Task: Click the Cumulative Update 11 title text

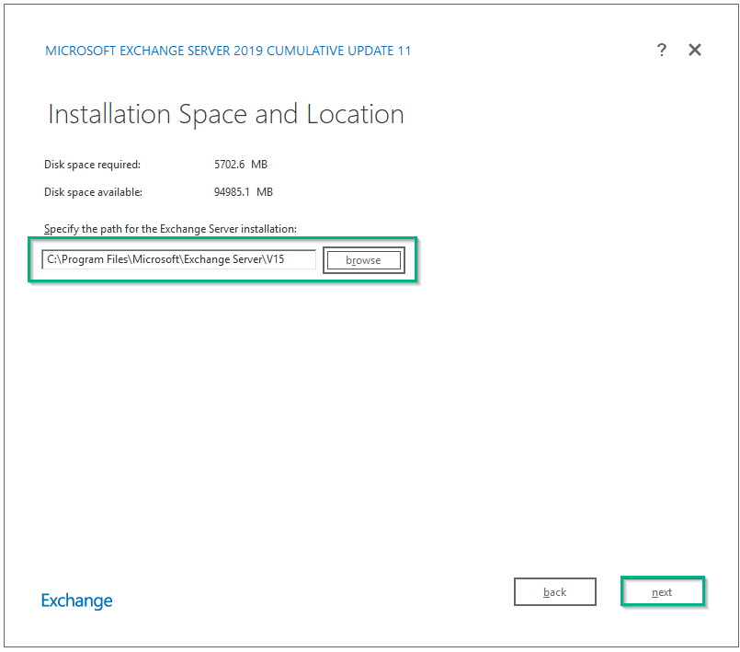Action: tap(228, 51)
